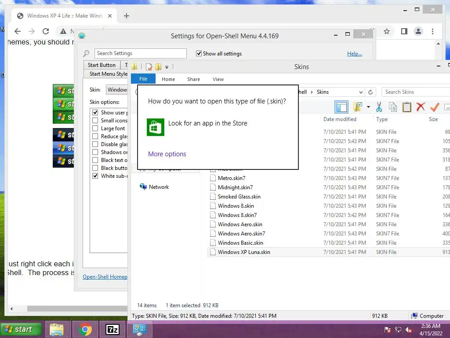The width and height of the screenshot is (450, 338).
Task: Open a new Chrome tab with plus button
Action: pyautogui.click(x=126, y=16)
